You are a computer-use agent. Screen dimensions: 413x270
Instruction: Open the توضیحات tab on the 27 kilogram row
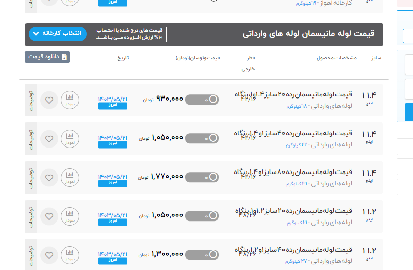(x=30, y=255)
